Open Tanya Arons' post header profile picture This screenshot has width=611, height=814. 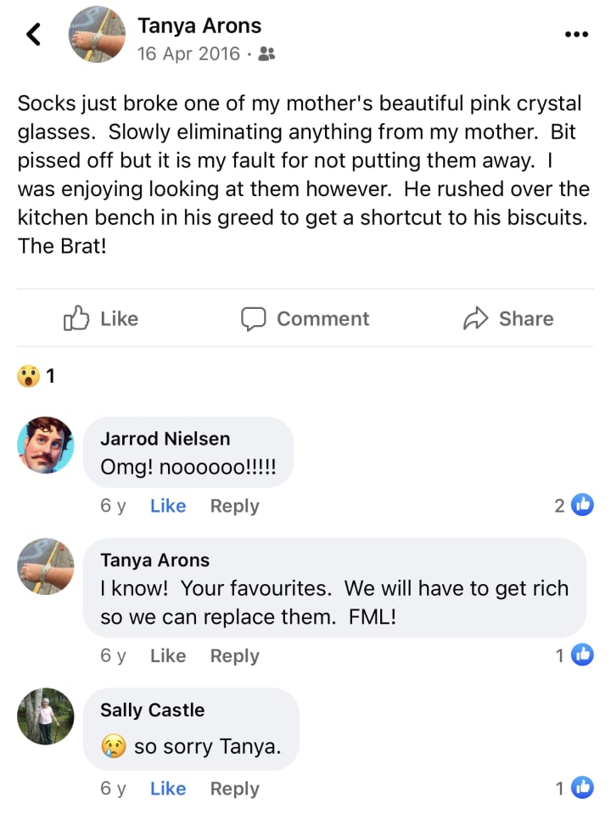(97, 34)
